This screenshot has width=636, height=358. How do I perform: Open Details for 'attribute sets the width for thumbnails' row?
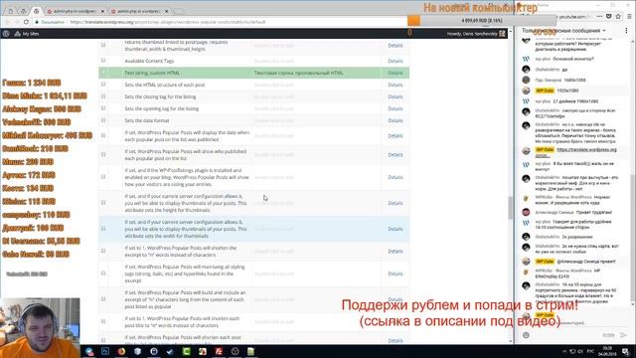396,229
